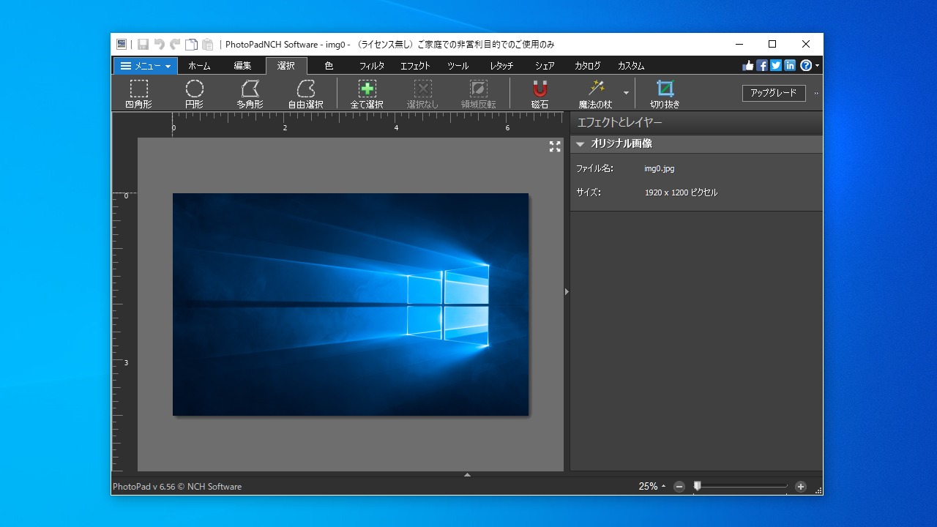
Task: Switch to the レタッチ tab
Action: coord(501,66)
